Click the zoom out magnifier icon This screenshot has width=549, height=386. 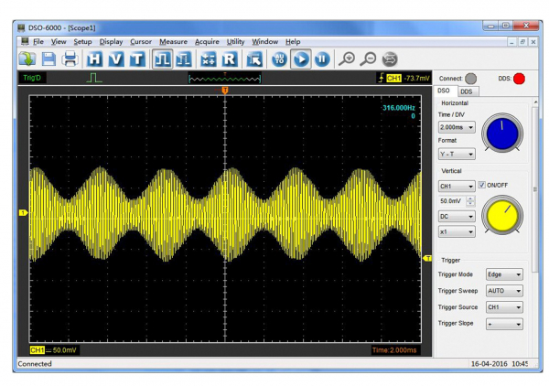[x=368, y=59]
